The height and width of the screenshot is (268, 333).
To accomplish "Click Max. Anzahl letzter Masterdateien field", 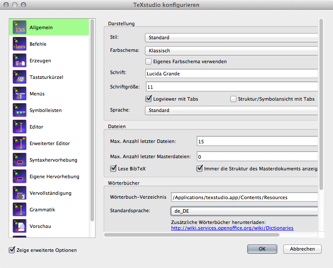I will click(257, 156).
